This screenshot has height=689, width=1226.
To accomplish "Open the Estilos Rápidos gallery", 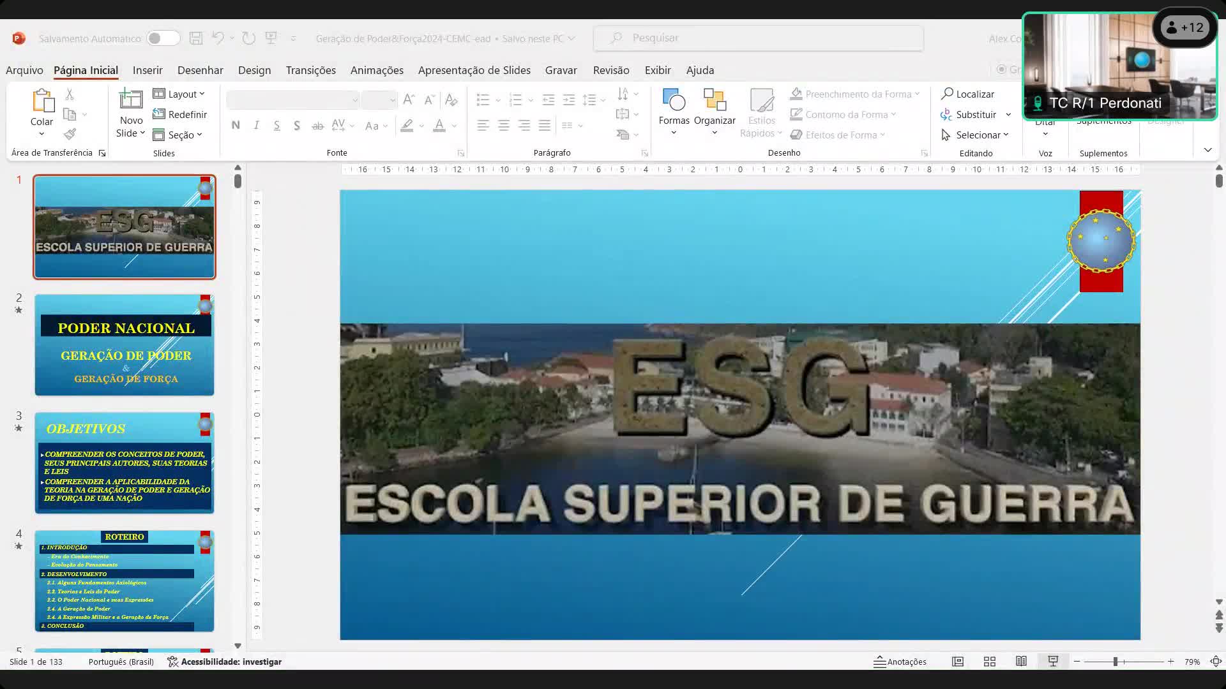I will pyautogui.click(x=761, y=113).
